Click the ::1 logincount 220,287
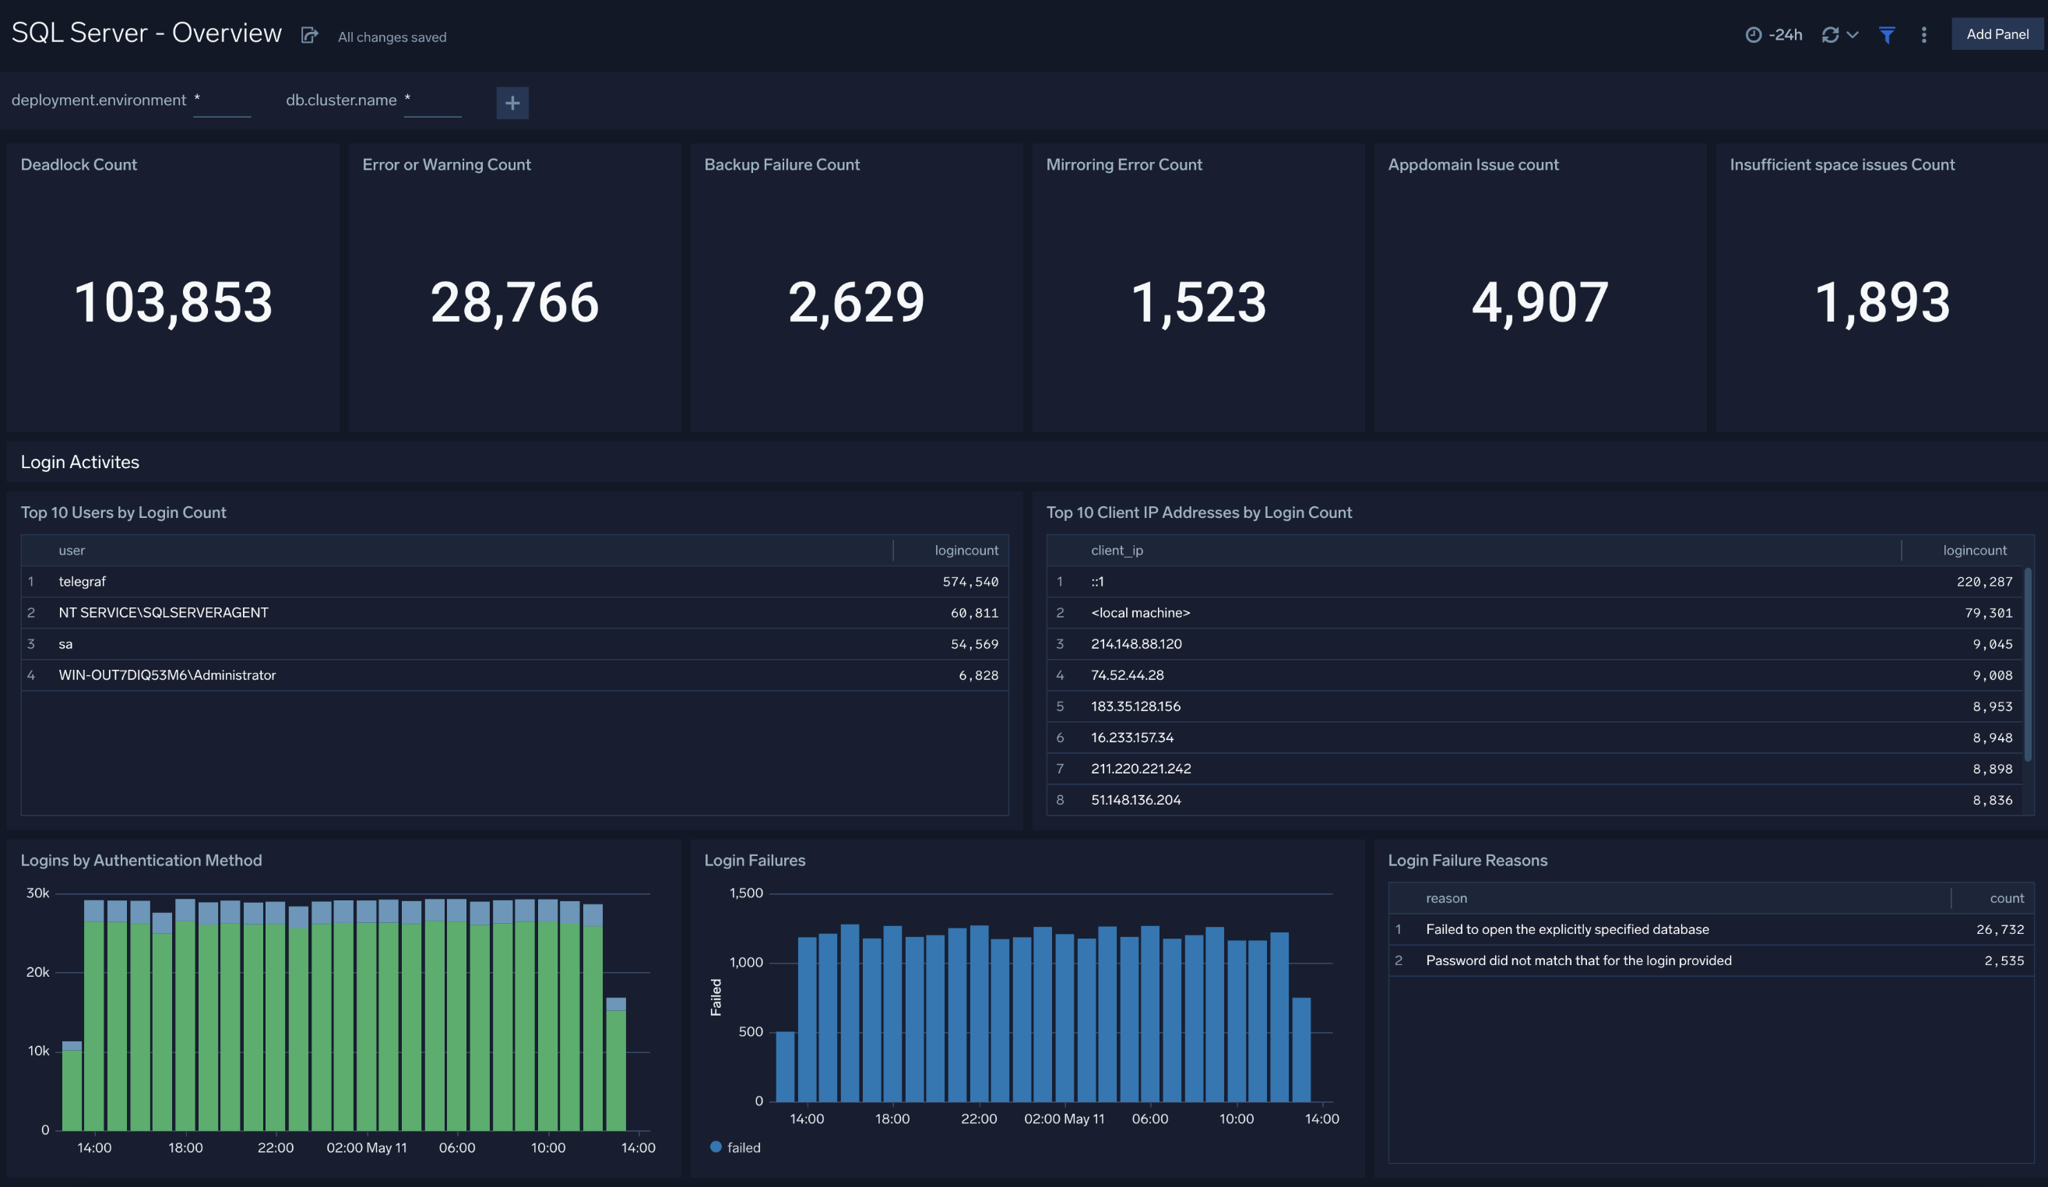The height and width of the screenshot is (1187, 2048). click(1985, 581)
